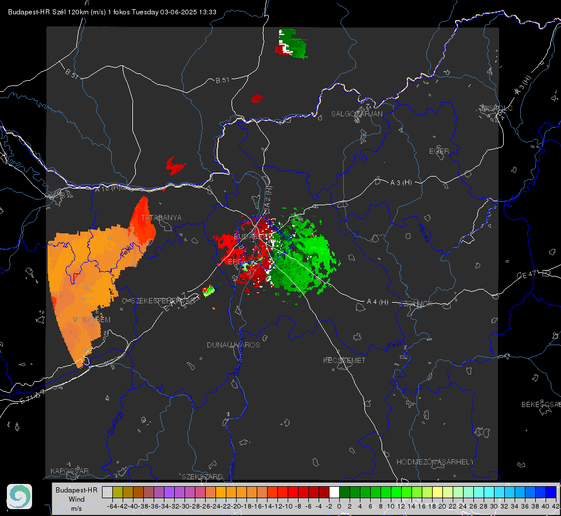The height and width of the screenshot is (516, 561).
Task: Click the ERD town label
Action: pos(235,262)
